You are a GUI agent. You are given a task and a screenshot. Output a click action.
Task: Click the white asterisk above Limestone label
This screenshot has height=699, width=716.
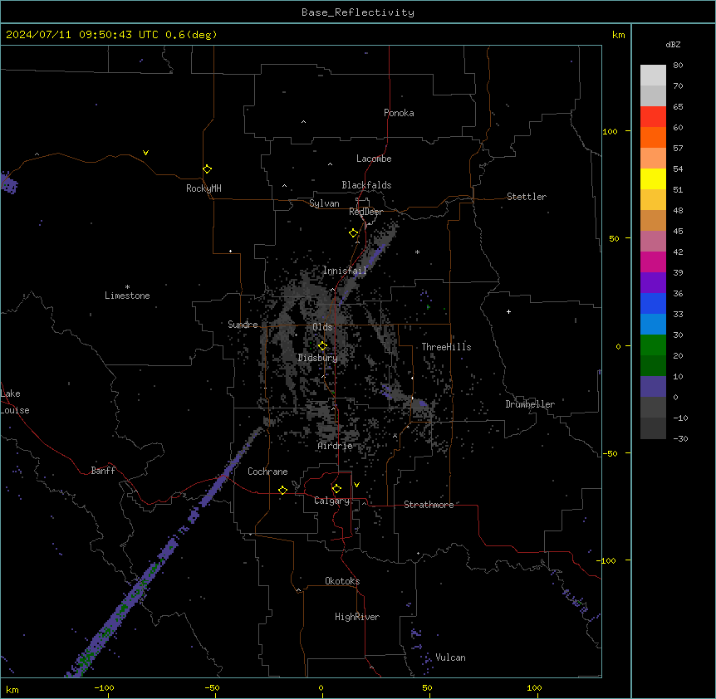[x=127, y=286]
